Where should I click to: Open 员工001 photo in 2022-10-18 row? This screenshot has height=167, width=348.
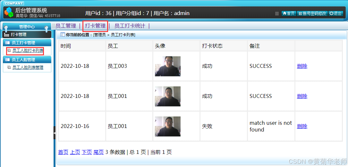167,96
